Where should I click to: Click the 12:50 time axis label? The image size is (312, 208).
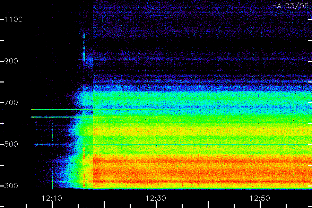click(x=260, y=198)
